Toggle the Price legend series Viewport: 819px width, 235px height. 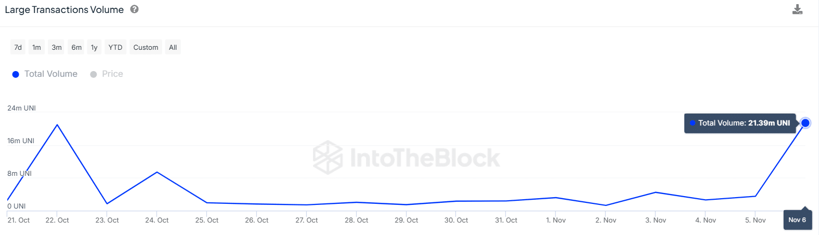tap(112, 74)
